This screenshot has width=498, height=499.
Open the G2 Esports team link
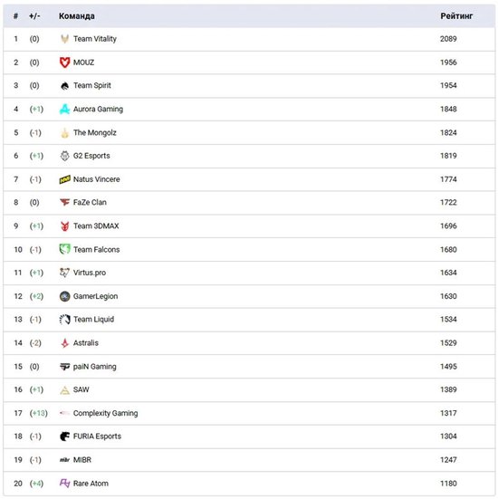[91, 156]
